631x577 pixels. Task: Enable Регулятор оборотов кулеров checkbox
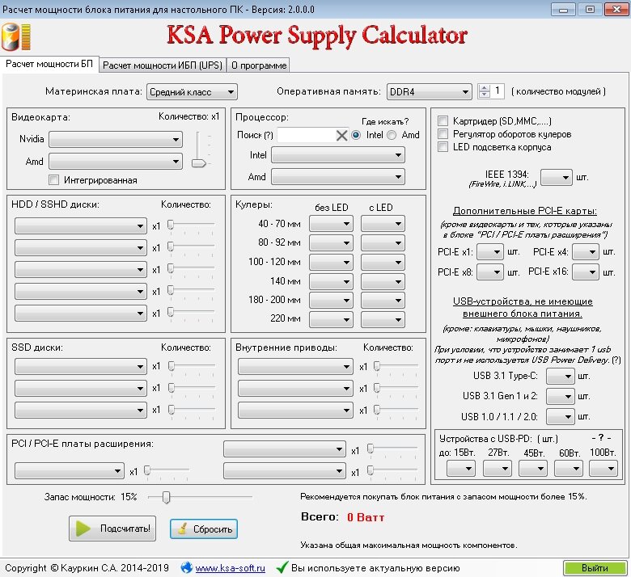pyautogui.click(x=443, y=134)
